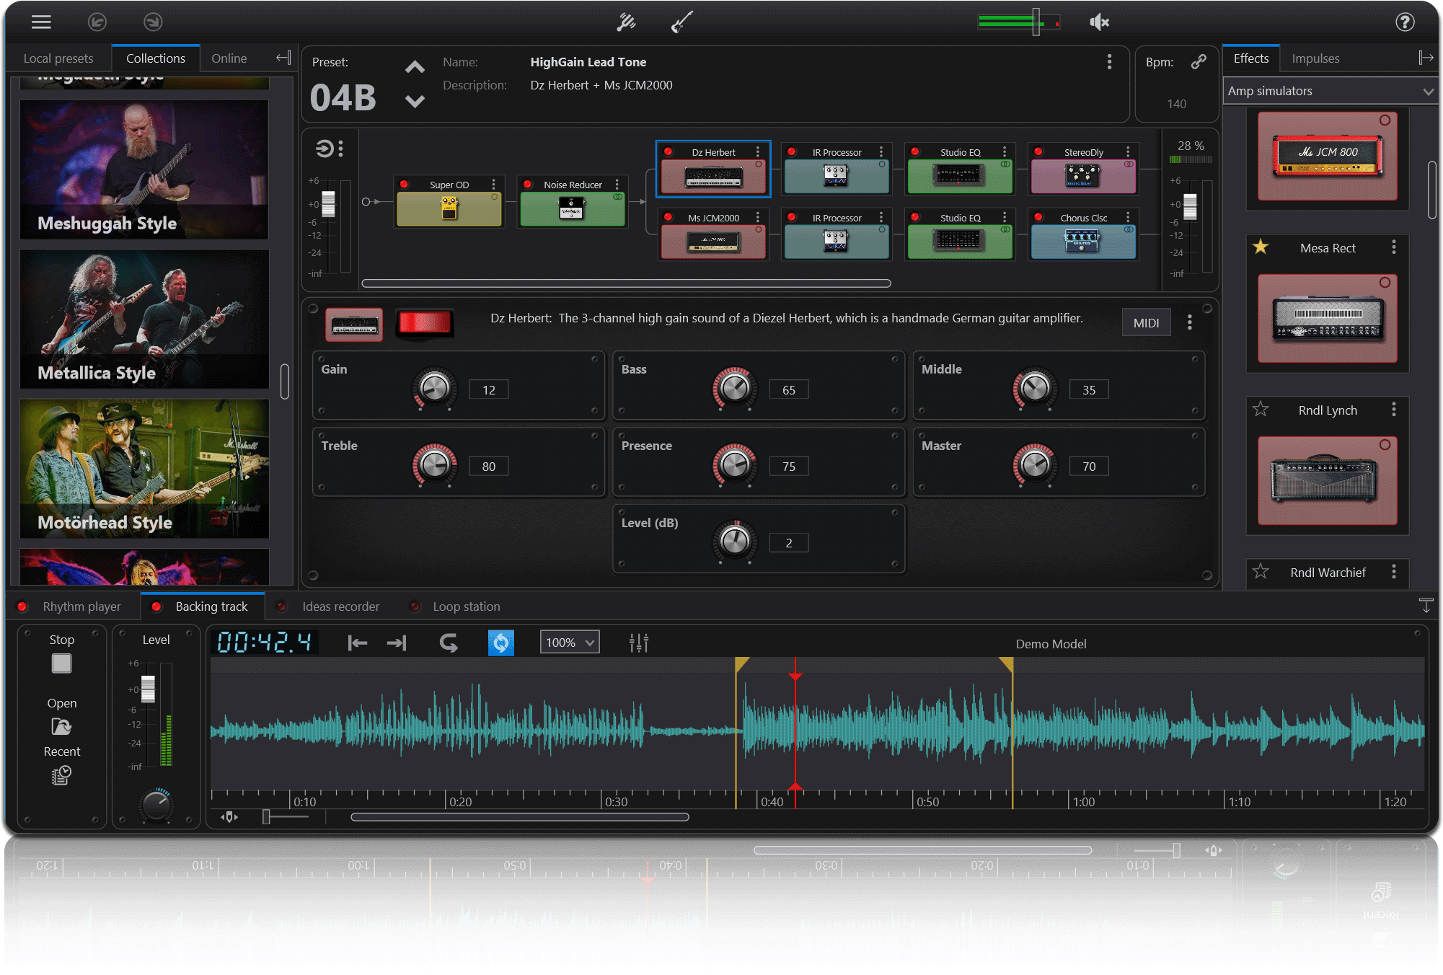The height and width of the screenshot is (975, 1443).
Task: Click Open backing track file icon
Action: [61, 727]
